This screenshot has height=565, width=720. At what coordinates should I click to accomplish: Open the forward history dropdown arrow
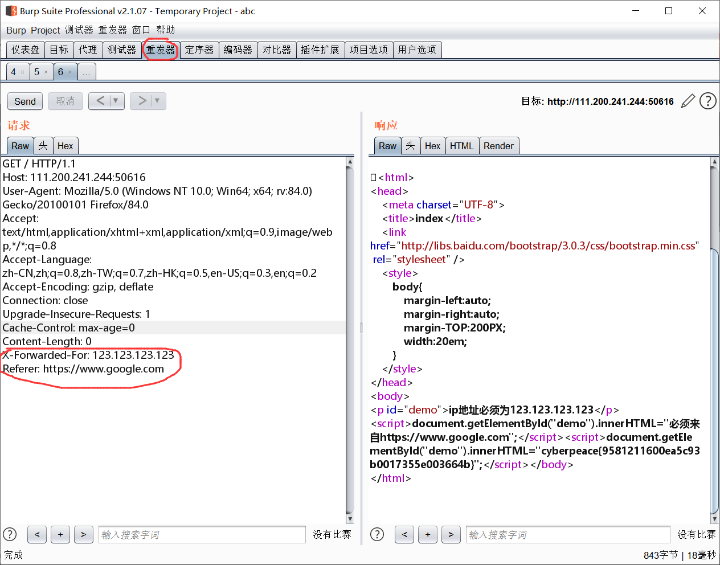click(158, 101)
